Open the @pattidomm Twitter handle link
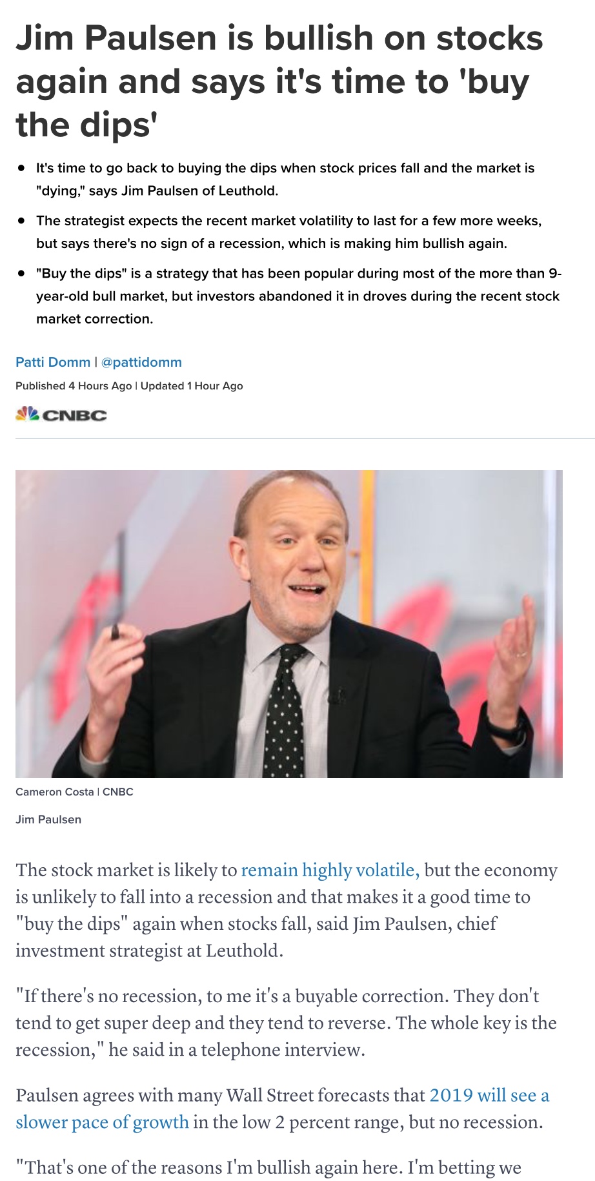 pos(141,362)
